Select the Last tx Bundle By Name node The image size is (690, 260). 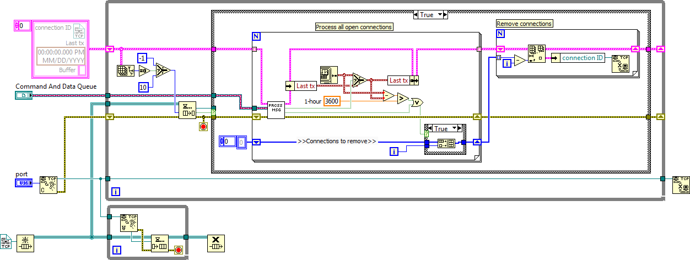pyautogui.click(x=403, y=80)
